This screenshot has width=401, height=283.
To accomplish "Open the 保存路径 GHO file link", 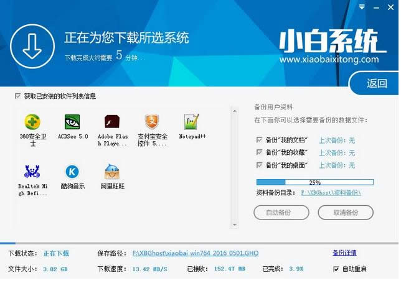I will (196, 253).
